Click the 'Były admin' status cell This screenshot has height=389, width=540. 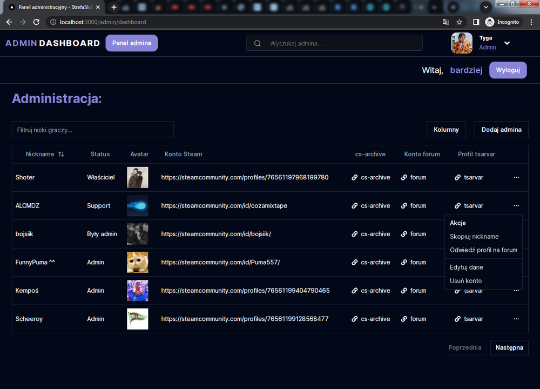(102, 234)
